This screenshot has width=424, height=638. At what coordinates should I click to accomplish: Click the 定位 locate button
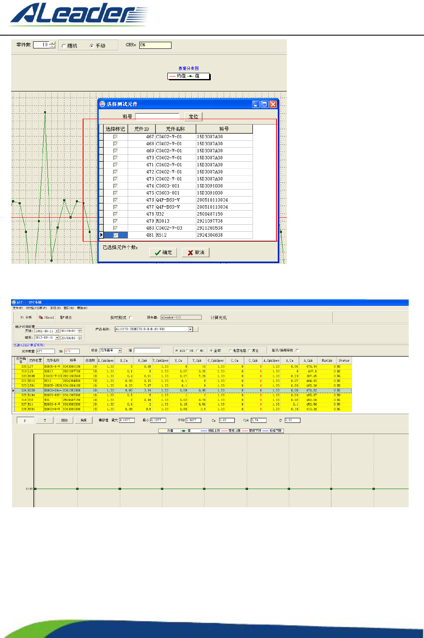point(193,117)
